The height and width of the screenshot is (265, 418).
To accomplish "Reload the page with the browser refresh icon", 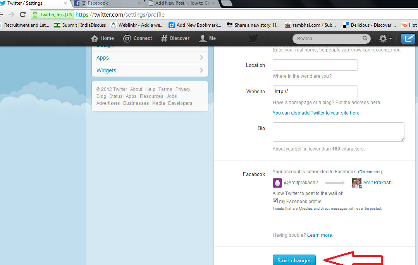I will pos(22,14).
